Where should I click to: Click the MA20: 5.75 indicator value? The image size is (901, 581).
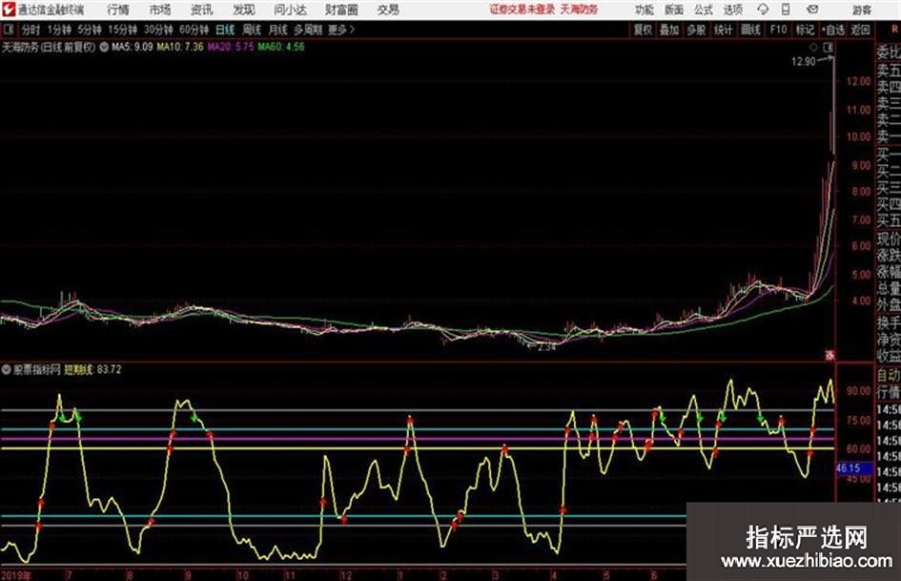pyautogui.click(x=231, y=47)
